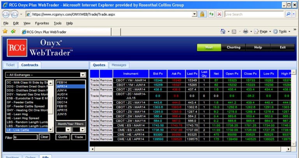Viewport: 299px width, 158px height.
Task: Switch to the Ticket tab
Action: 10,65
